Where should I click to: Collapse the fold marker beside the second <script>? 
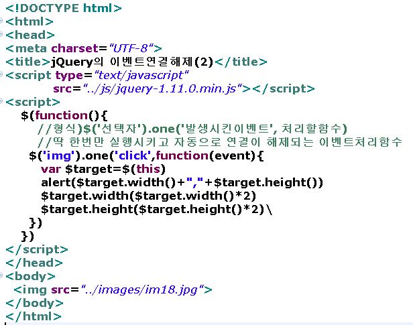(1, 101)
